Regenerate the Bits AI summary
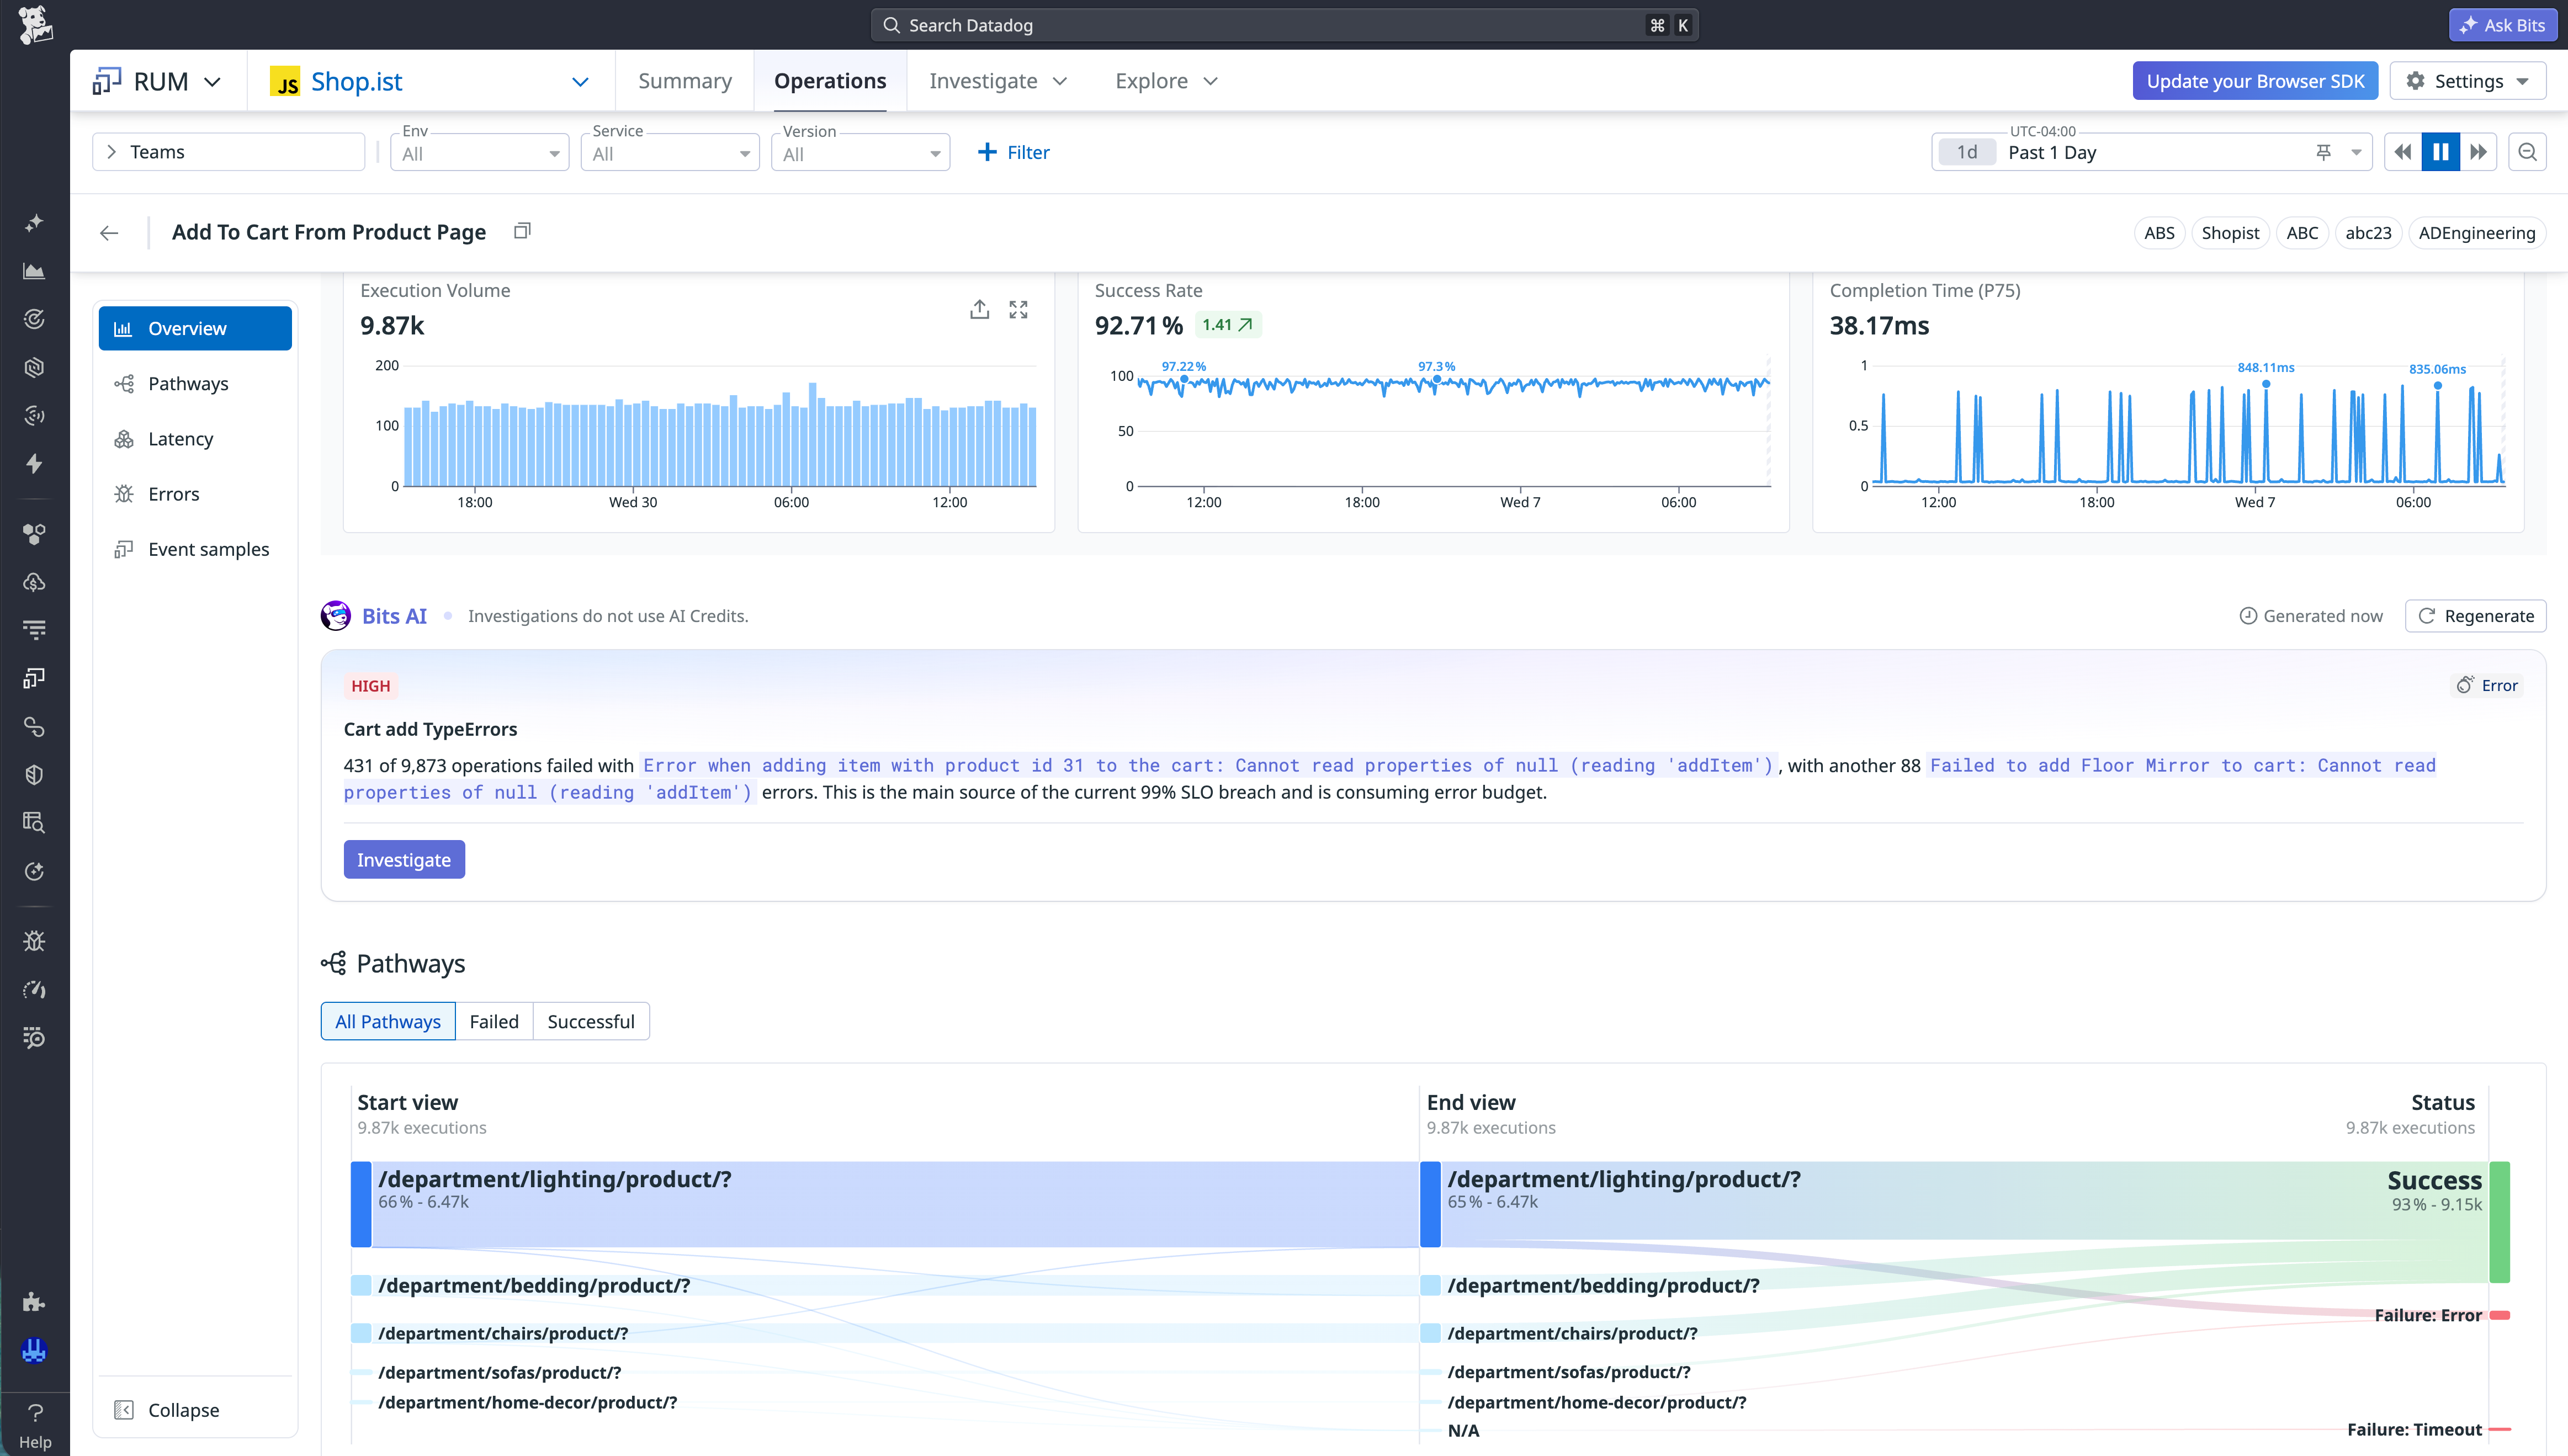 2475,616
